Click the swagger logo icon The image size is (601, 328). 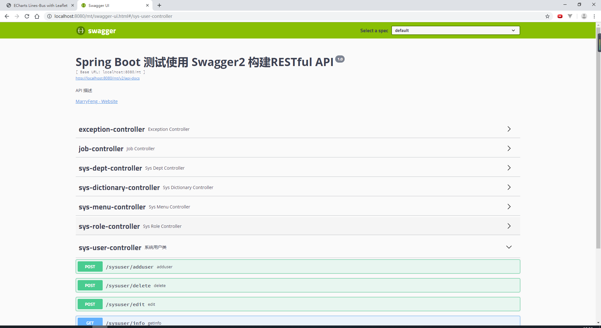point(81,30)
